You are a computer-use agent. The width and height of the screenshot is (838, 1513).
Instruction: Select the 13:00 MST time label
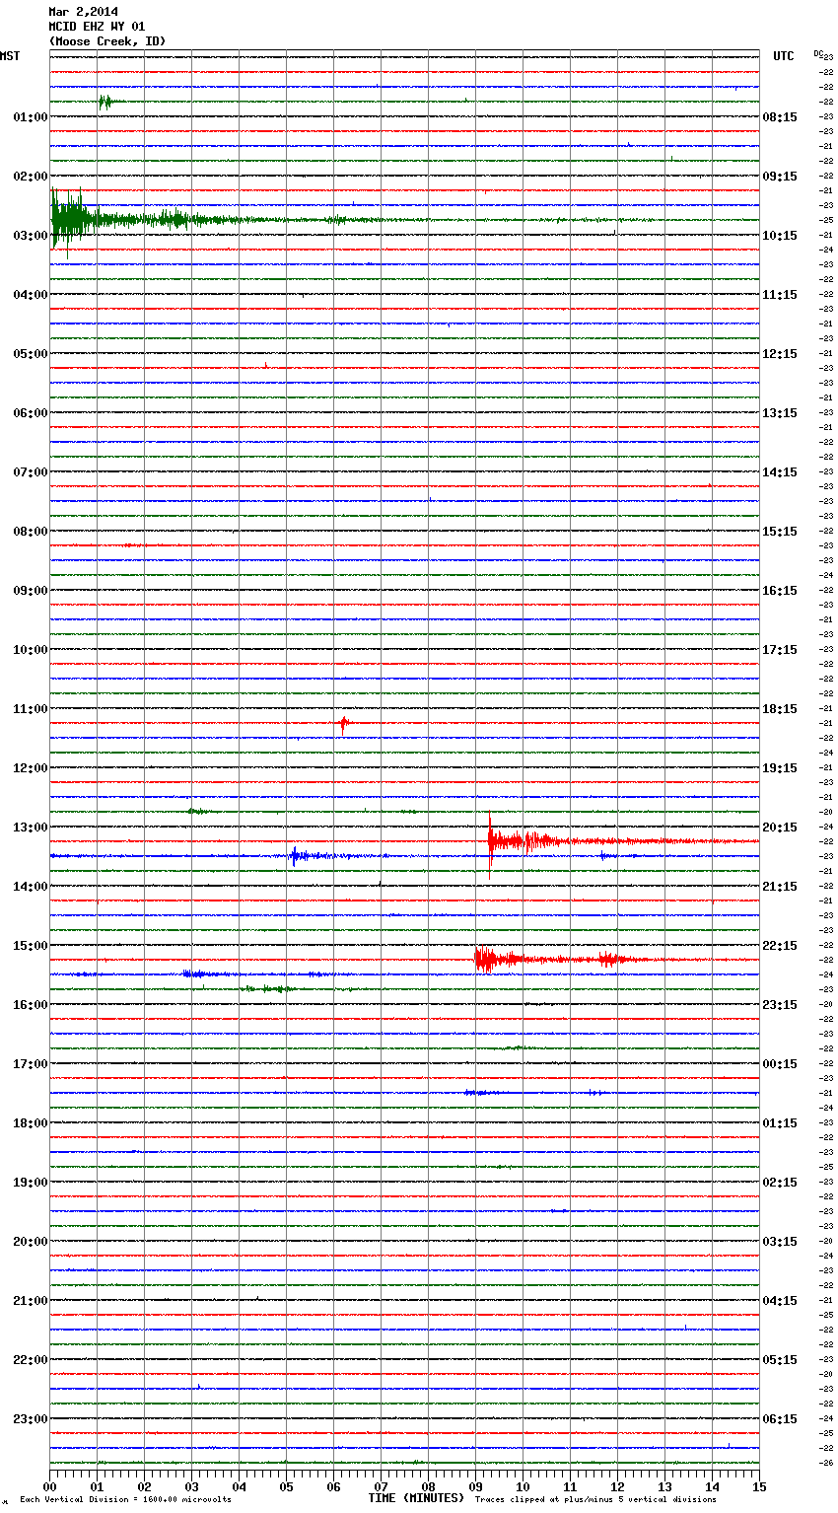pyautogui.click(x=30, y=828)
